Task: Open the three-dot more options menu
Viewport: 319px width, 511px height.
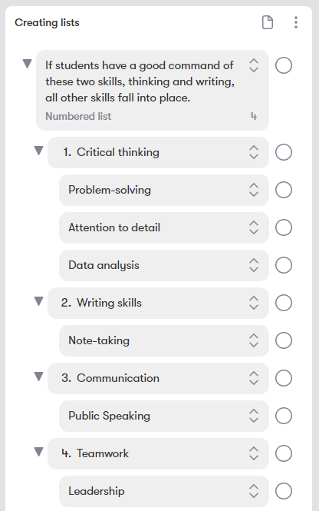Action: [295, 22]
